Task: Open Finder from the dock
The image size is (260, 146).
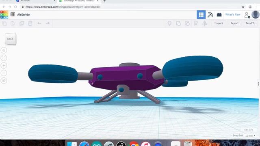Action: pyautogui.click(x=72, y=144)
